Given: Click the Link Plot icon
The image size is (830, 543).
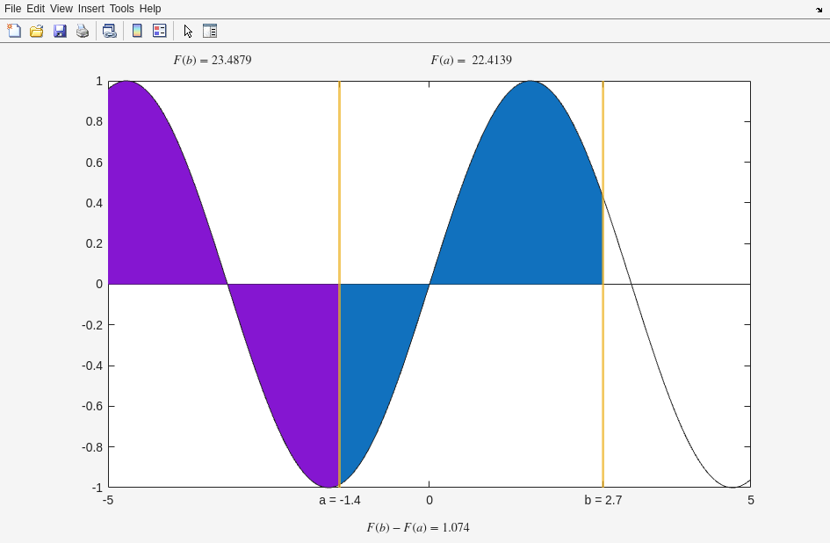Looking at the screenshot, I should click(109, 31).
